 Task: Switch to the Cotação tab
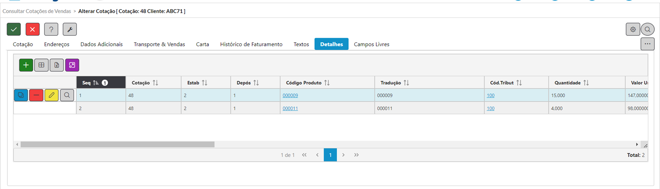tap(23, 44)
